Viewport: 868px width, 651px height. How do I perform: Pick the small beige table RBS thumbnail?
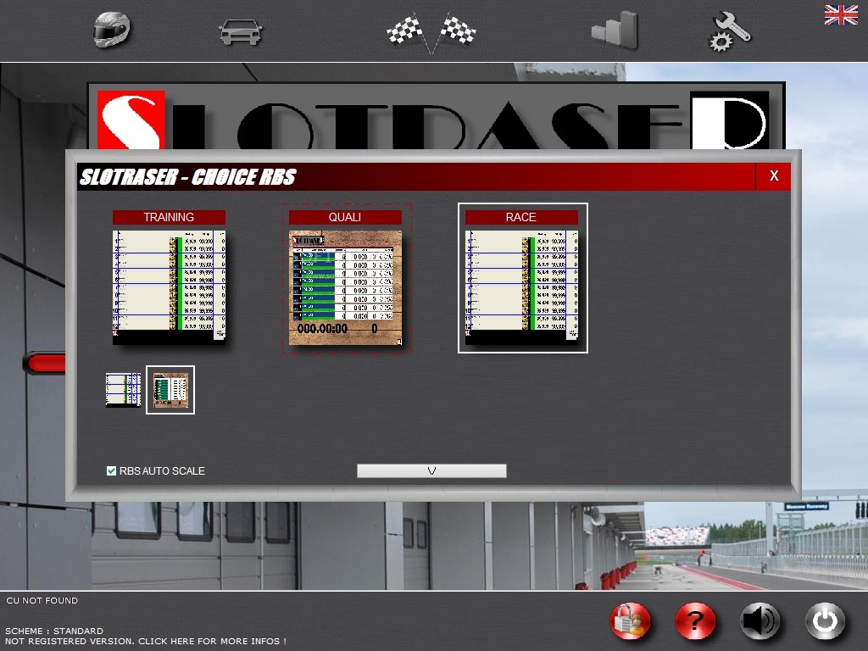pos(124,390)
